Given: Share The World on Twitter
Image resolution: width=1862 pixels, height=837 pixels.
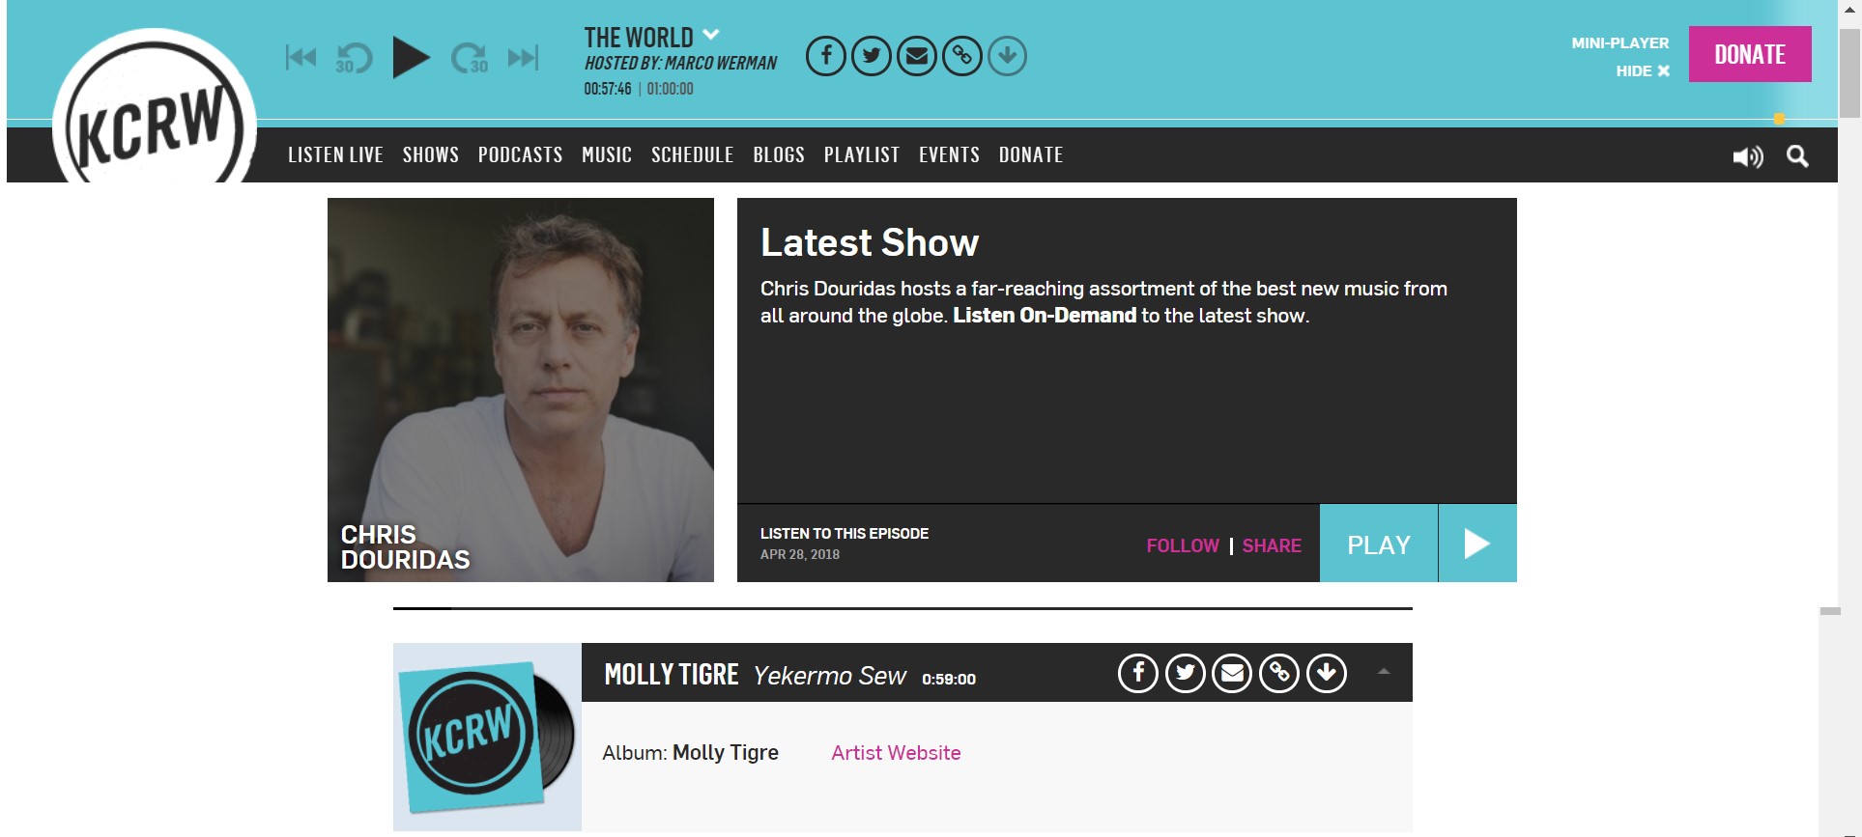Looking at the screenshot, I should tap(872, 56).
